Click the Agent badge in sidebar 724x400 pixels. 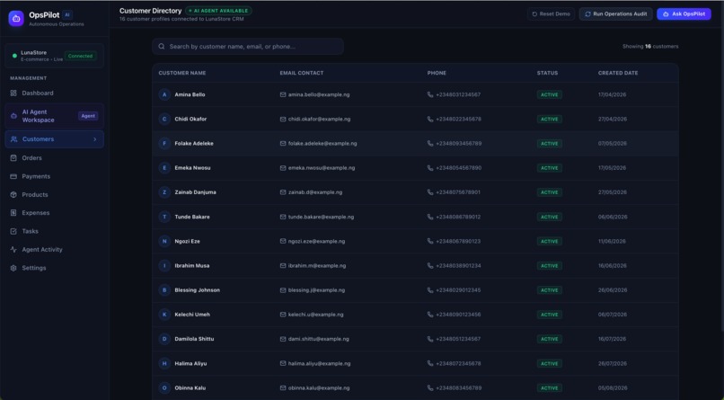88,116
